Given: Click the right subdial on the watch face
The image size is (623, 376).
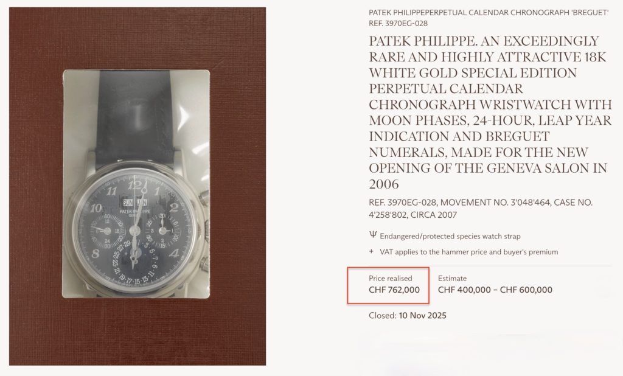Looking at the screenshot, I should tap(167, 231).
